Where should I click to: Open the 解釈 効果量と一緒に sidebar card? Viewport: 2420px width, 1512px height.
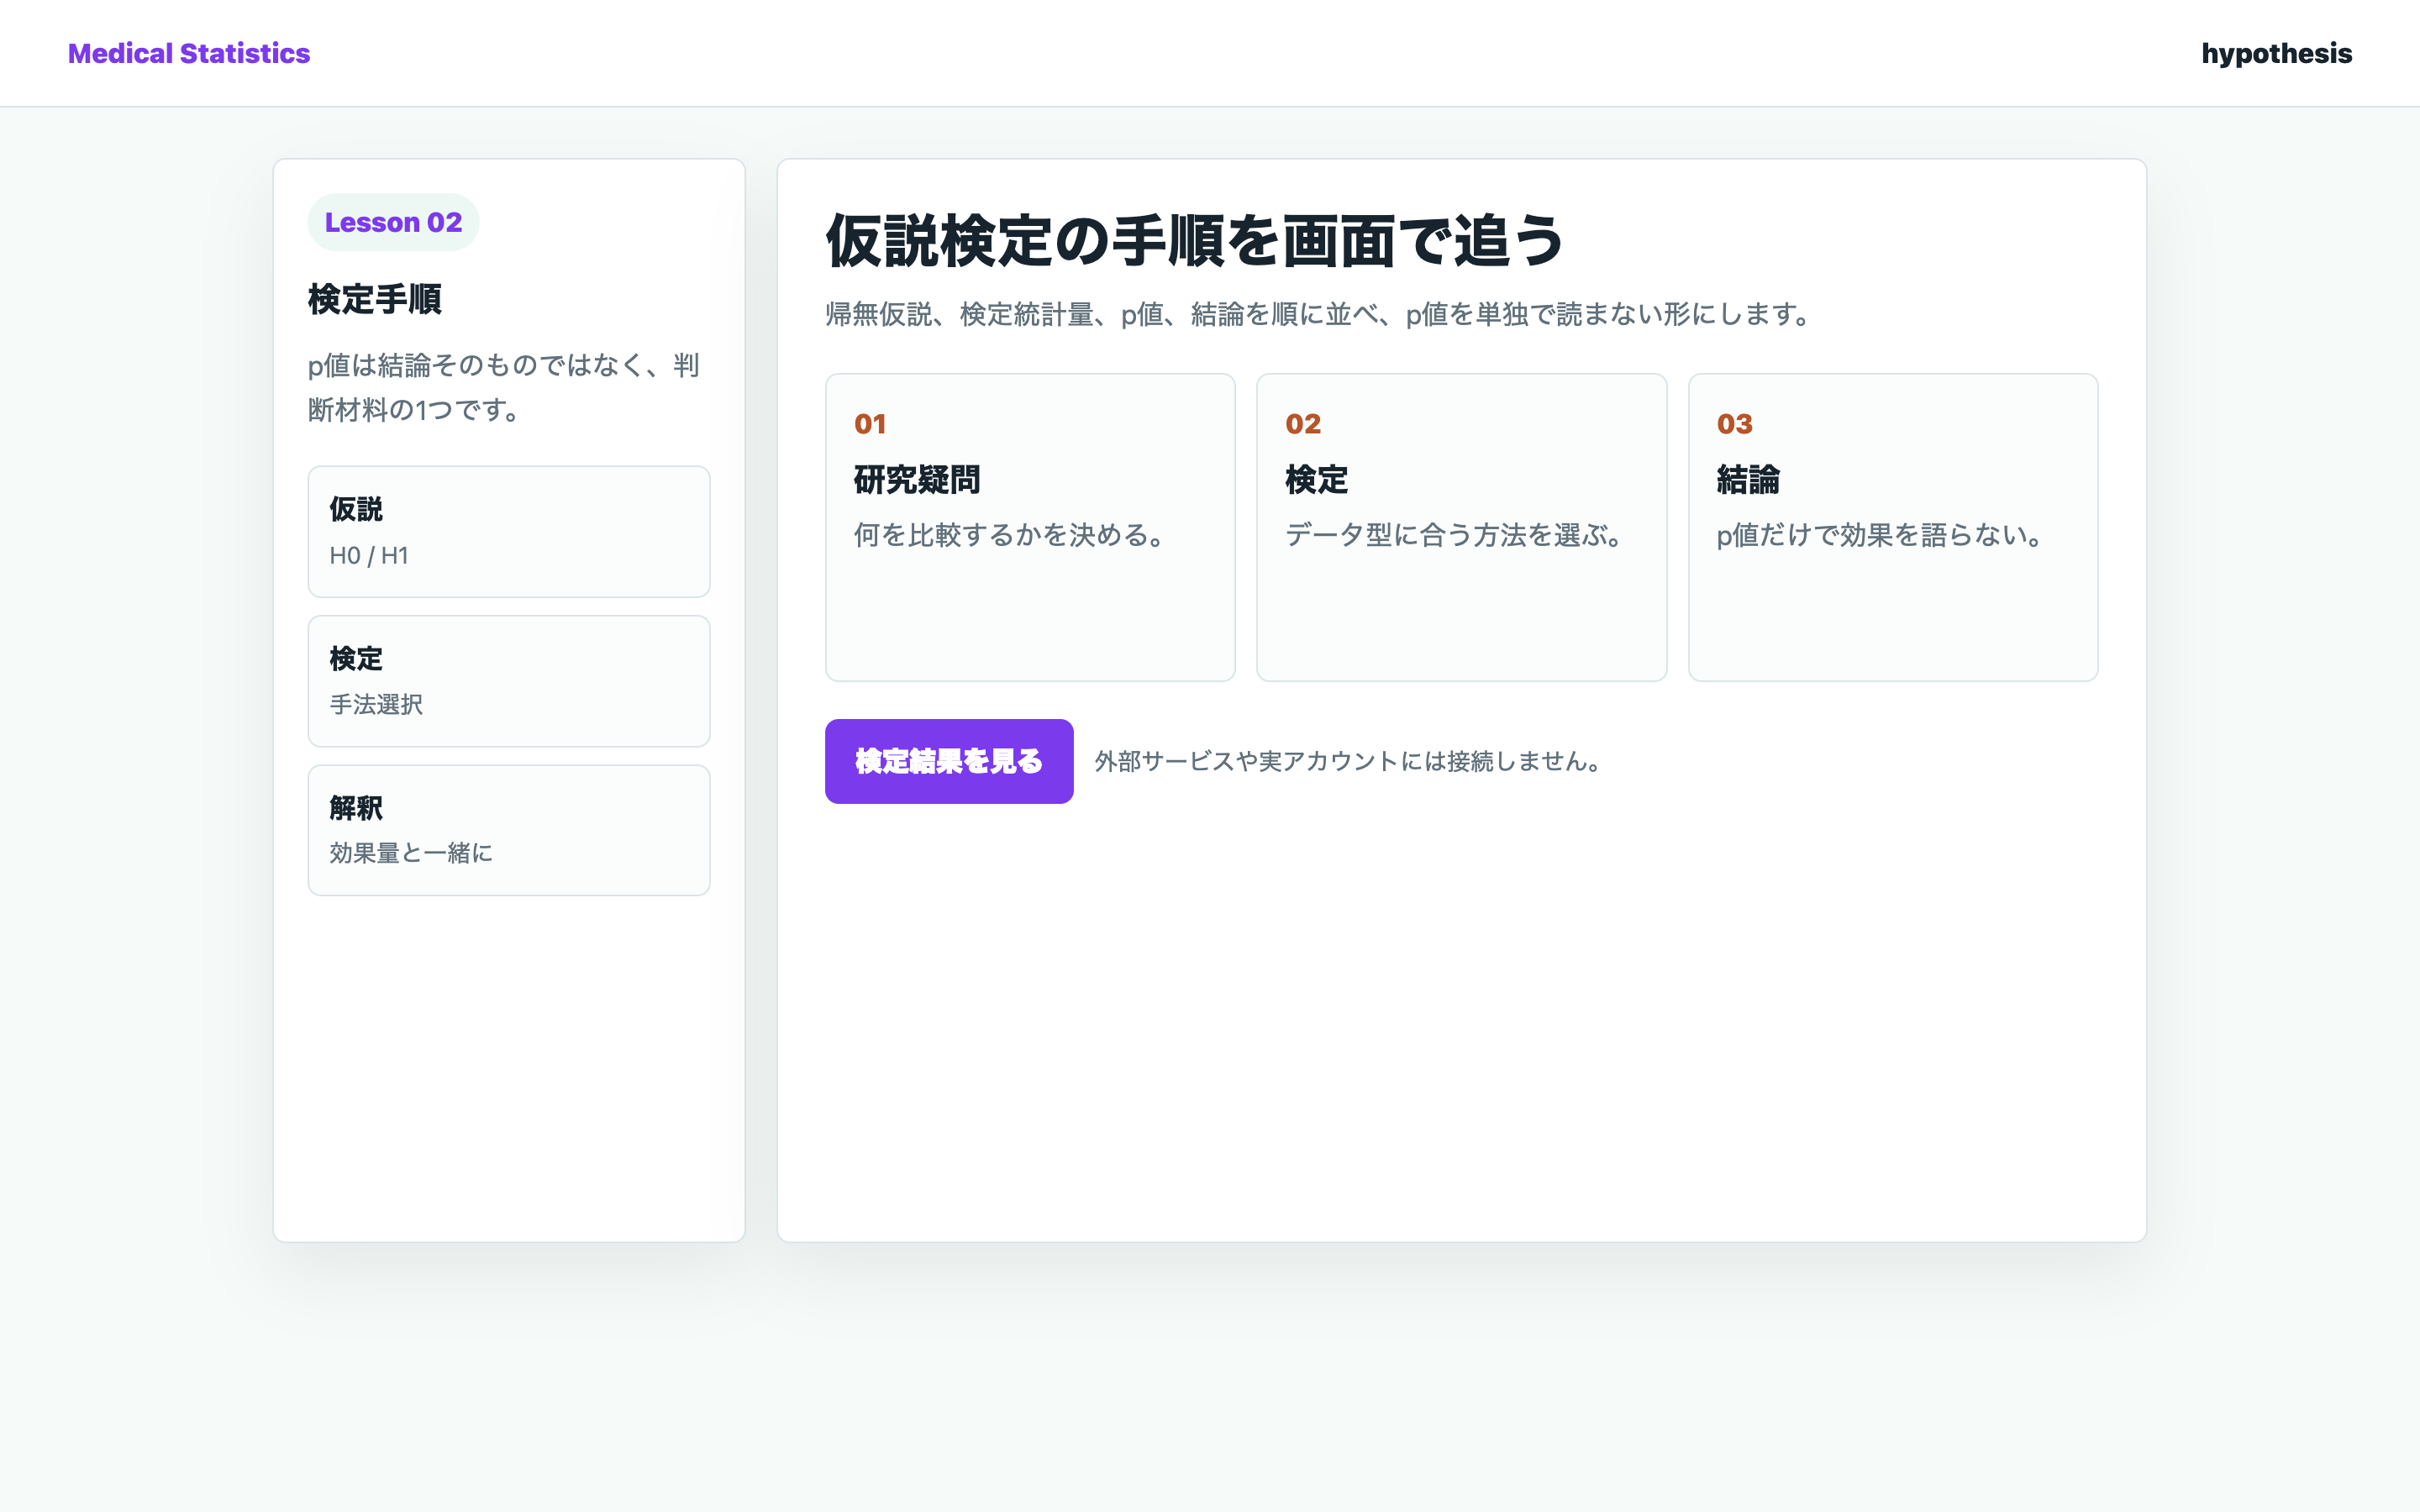click(x=509, y=830)
